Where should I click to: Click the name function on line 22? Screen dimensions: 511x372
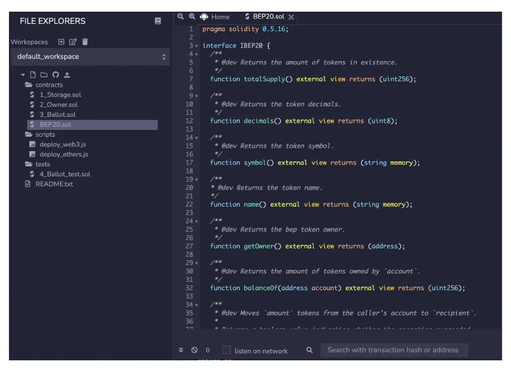tap(251, 204)
